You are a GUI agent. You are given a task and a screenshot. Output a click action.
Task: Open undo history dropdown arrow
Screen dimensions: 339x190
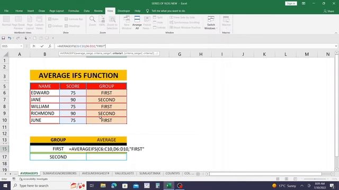click(13, 38)
